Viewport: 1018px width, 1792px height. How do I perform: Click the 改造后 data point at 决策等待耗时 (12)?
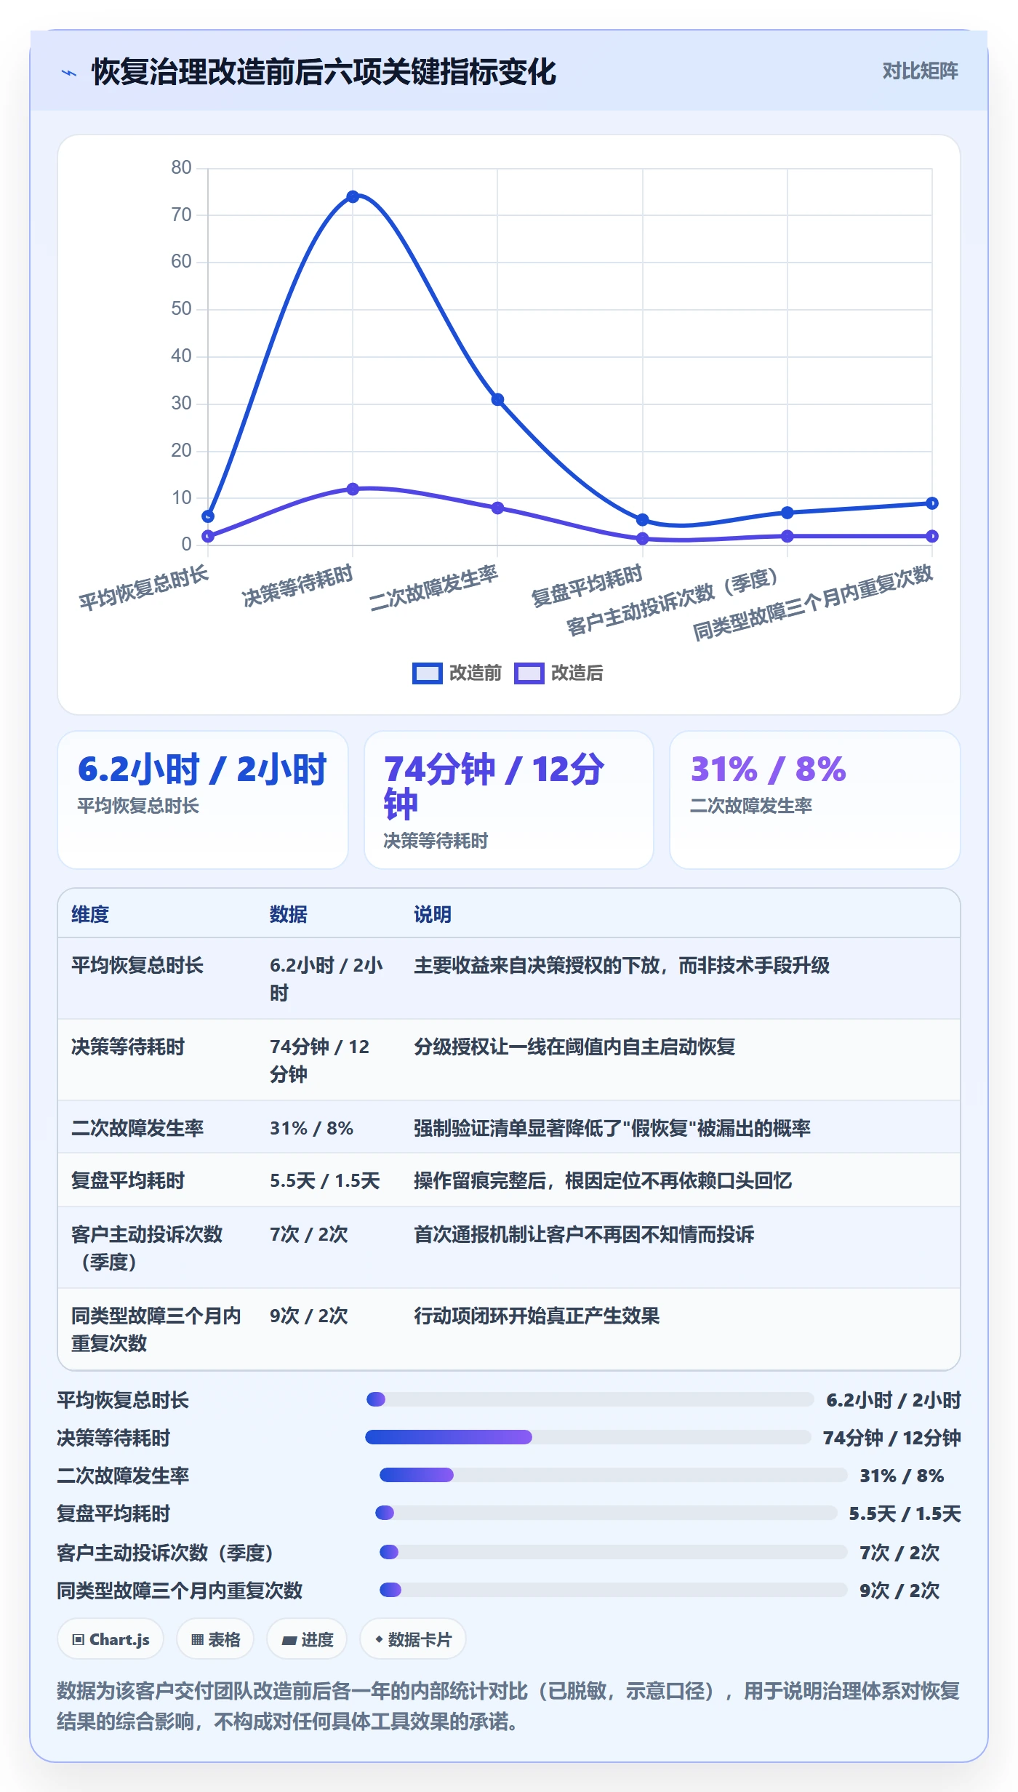pyautogui.click(x=353, y=489)
